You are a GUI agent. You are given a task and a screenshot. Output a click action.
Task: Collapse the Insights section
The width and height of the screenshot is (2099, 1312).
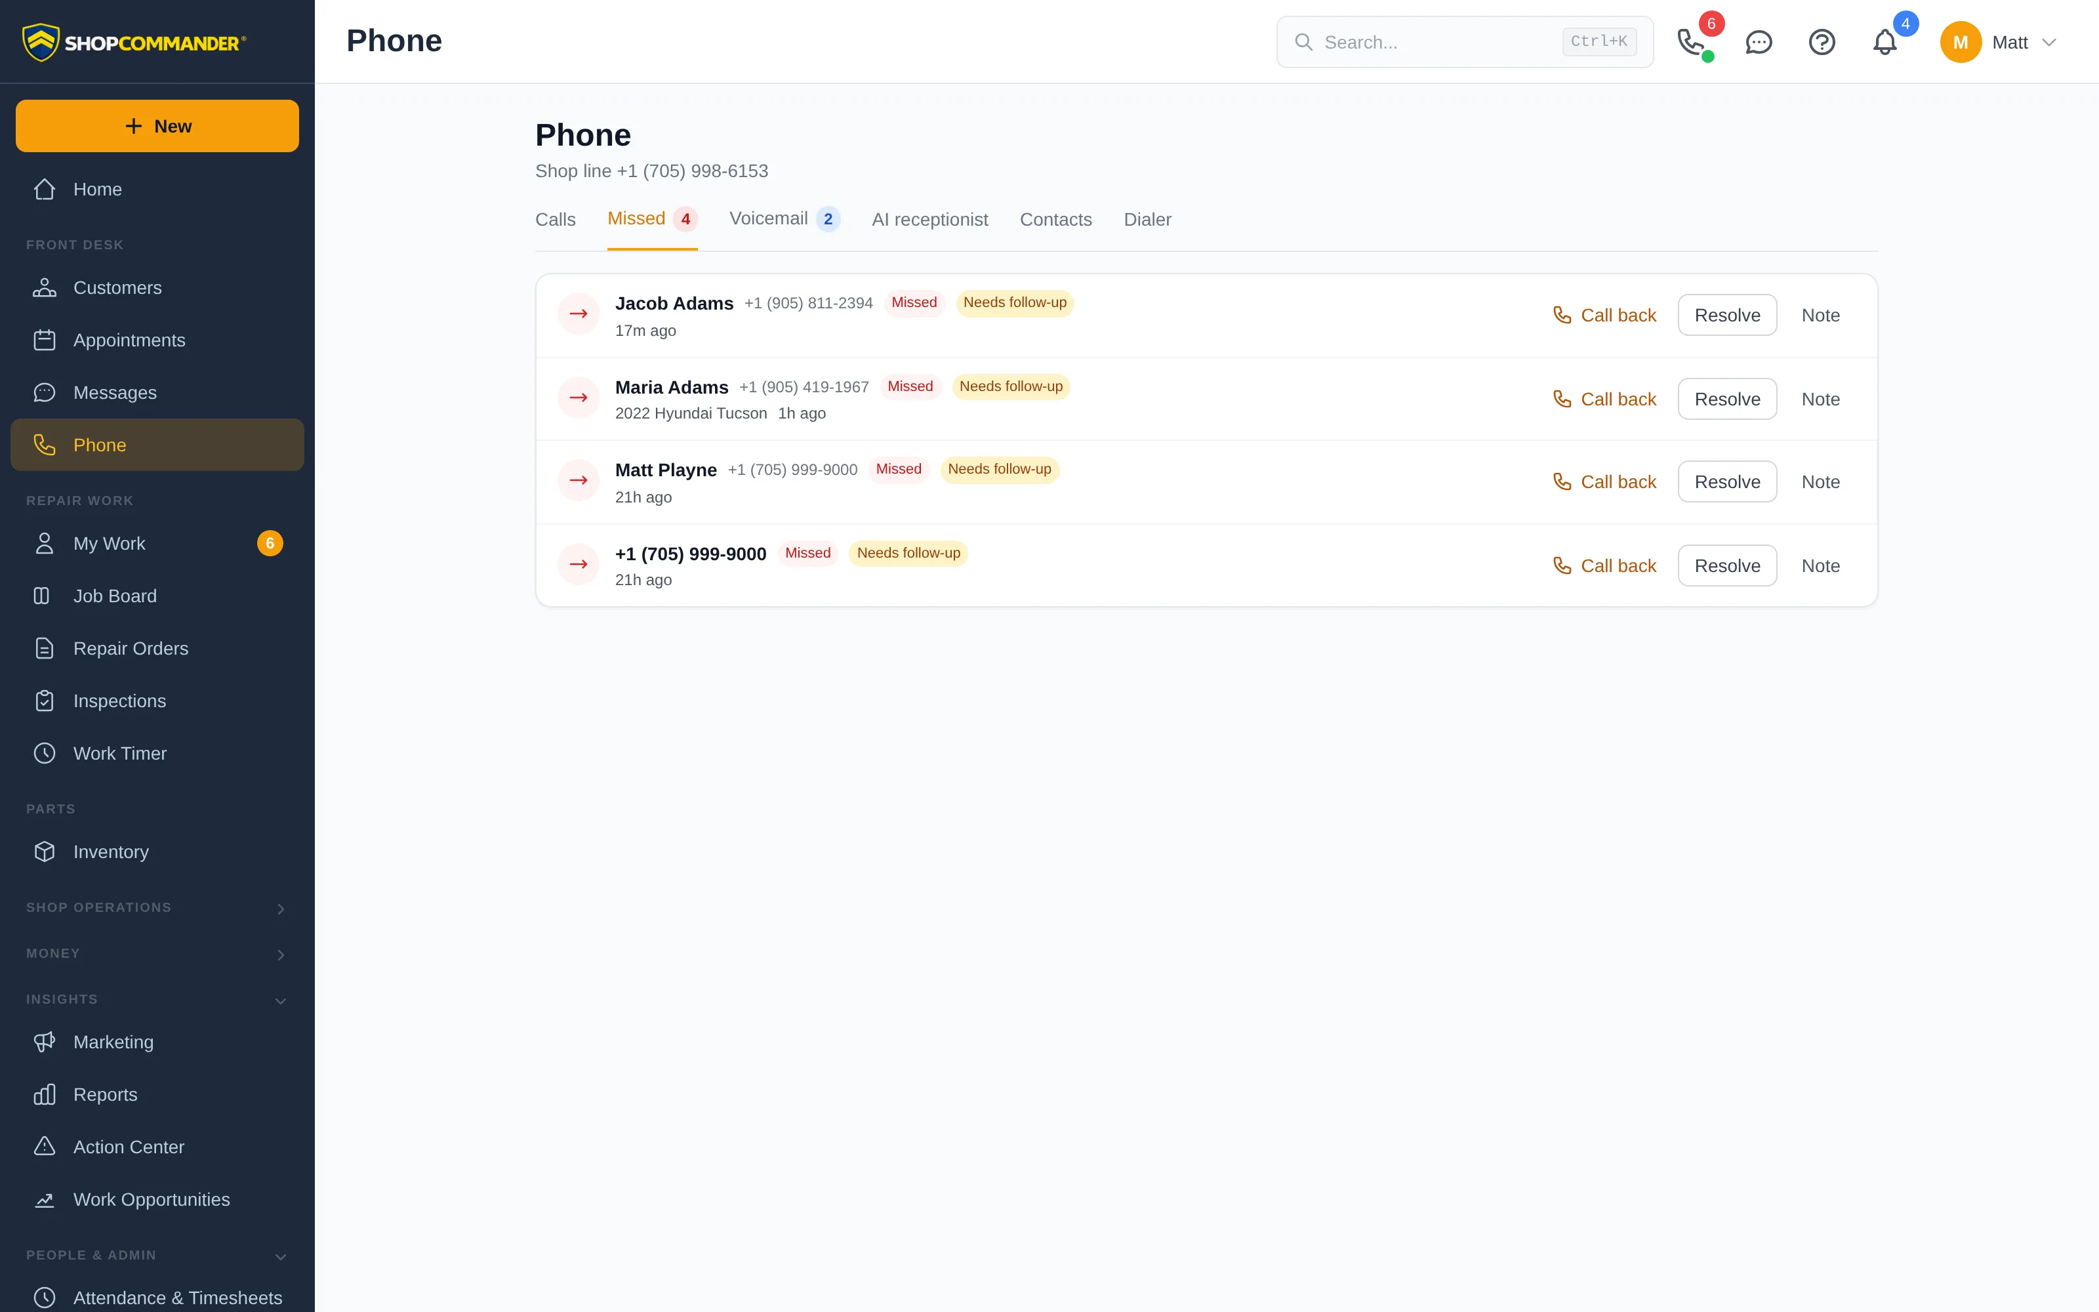pos(280,1000)
